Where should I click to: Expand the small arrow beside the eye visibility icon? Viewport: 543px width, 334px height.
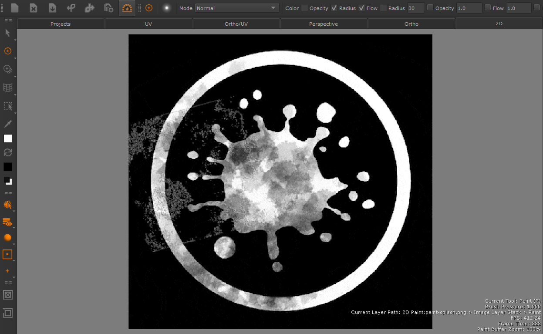(14, 227)
